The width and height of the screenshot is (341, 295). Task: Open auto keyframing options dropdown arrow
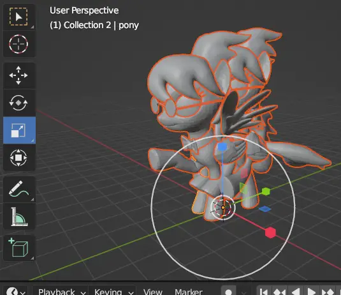243,292
